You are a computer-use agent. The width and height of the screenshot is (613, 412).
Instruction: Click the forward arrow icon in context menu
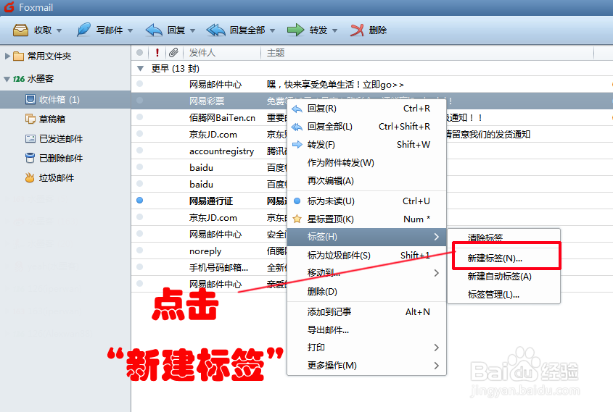[x=297, y=145]
